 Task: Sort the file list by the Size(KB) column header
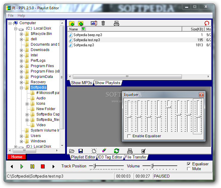pos(193,29)
